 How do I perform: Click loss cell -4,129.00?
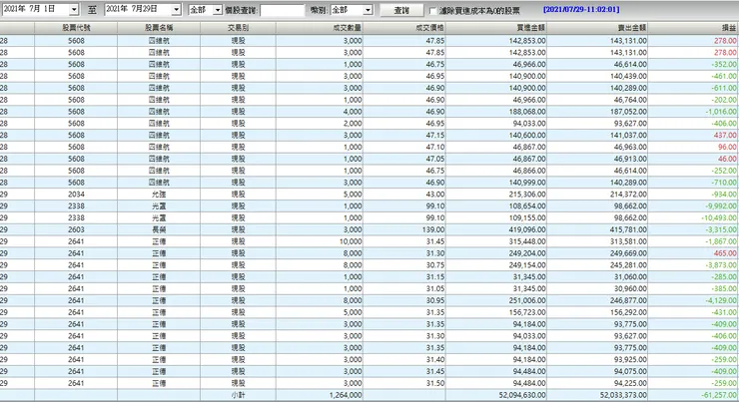pyautogui.click(x=721, y=300)
